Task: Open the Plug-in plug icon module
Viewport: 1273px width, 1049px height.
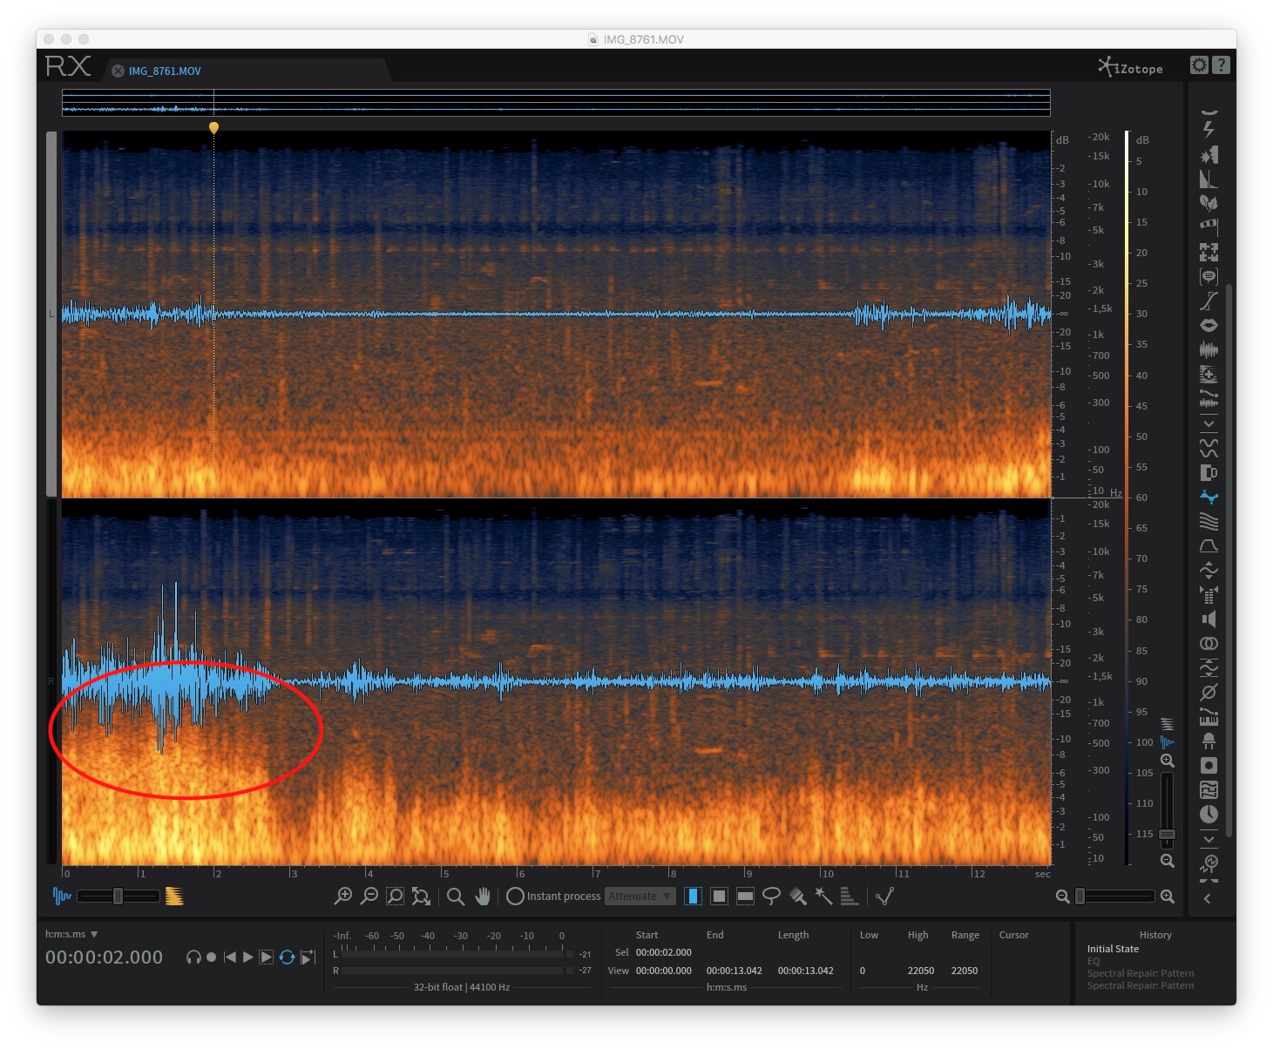Action: point(1209,741)
